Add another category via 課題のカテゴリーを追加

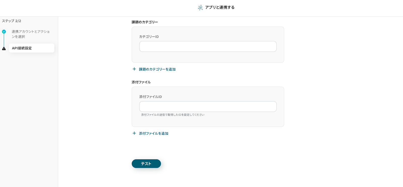click(x=157, y=69)
